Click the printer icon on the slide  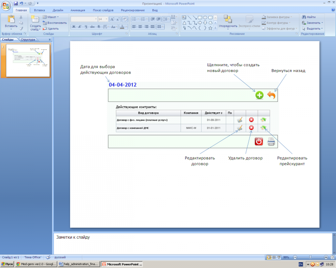click(x=271, y=142)
